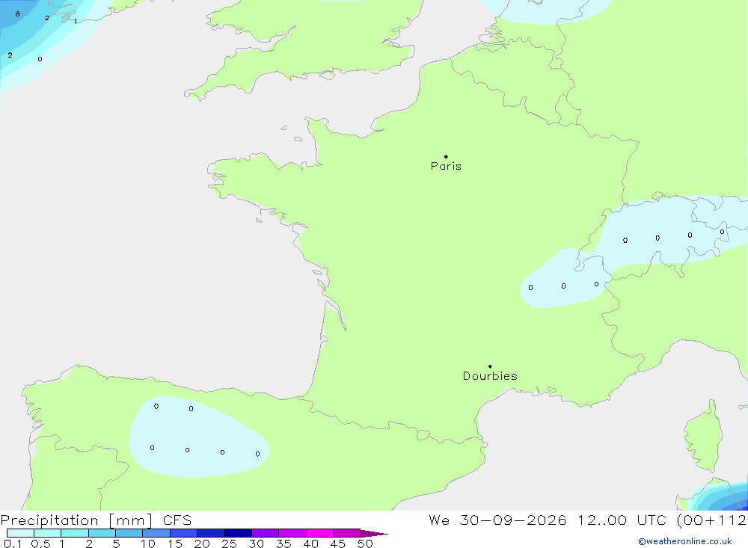This screenshot has width=748, height=548.
Task: Pick the 5–10 mm legend swatch
Action: (x=129, y=533)
